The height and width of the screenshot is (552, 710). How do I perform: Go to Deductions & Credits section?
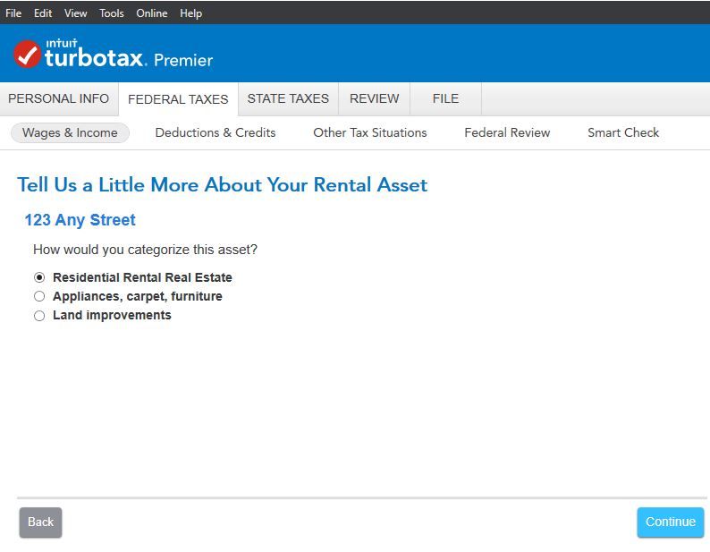pyautogui.click(x=215, y=132)
